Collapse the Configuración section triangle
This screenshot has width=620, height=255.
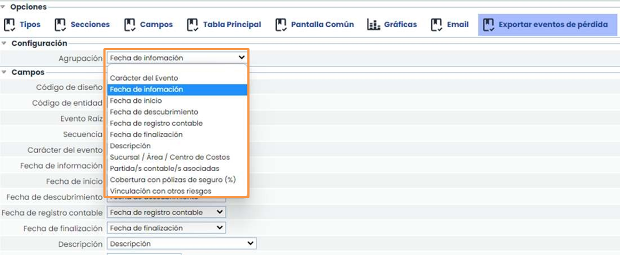click(4, 43)
